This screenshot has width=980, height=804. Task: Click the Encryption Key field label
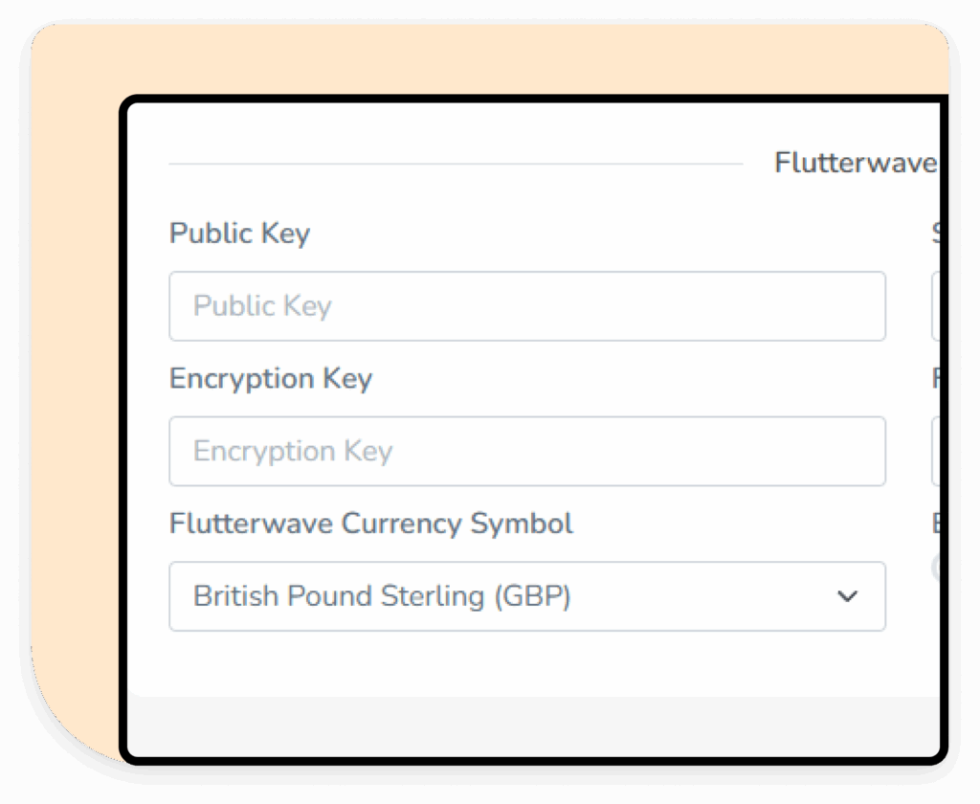271,379
